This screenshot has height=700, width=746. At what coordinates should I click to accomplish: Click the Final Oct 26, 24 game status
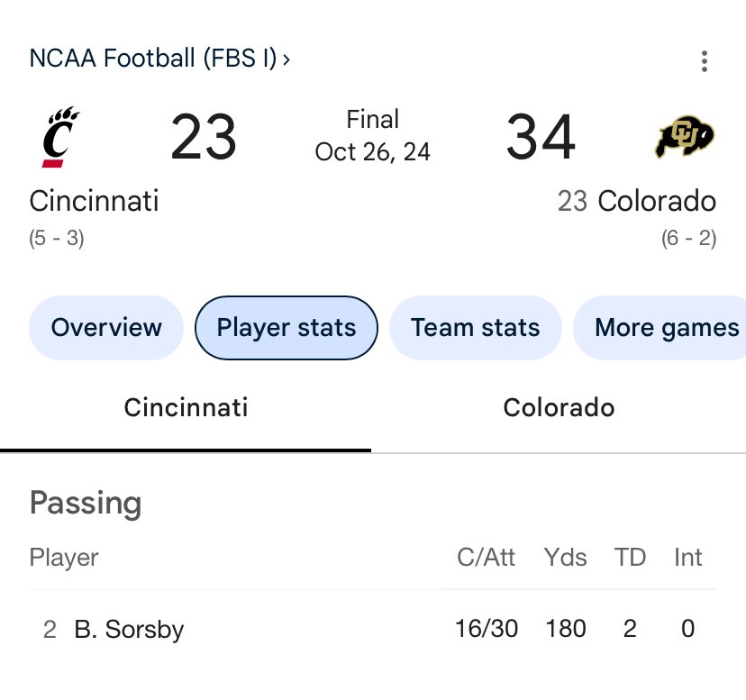tap(372, 136)
